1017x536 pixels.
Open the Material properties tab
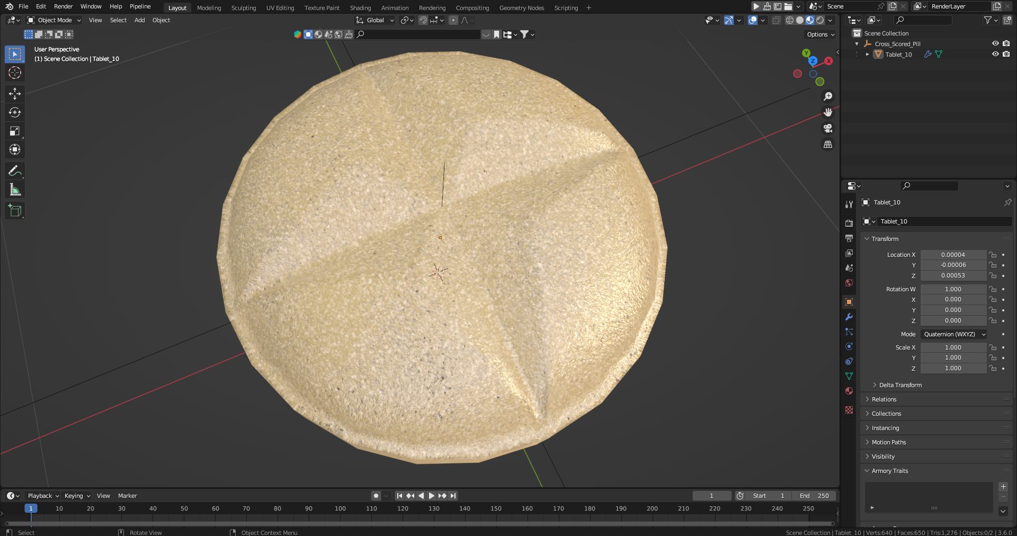tap(849, 391)
